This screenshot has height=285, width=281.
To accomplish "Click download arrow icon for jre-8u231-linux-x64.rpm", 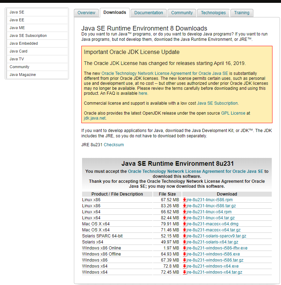I will 184,212.
